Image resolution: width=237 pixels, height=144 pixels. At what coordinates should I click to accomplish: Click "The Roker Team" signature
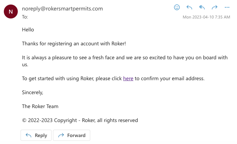click(40, 106)
